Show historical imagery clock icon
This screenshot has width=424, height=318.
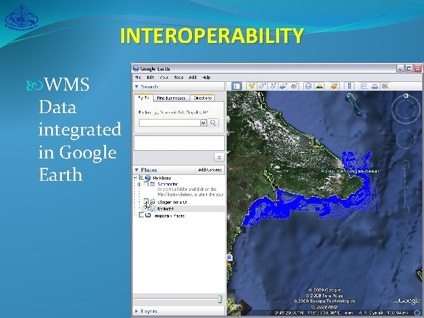coord(308,86)
